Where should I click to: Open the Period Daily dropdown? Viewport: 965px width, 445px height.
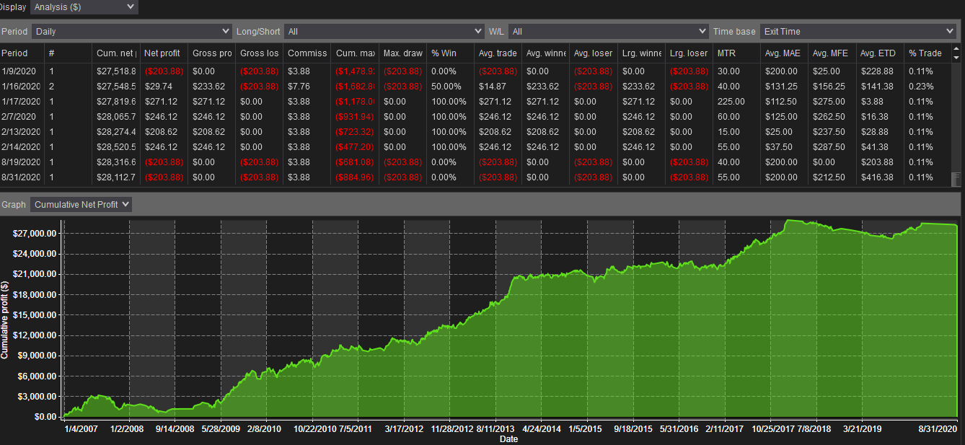pos(132,31)
